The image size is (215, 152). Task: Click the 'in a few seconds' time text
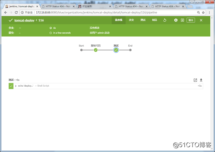click(x=62, y=33)
